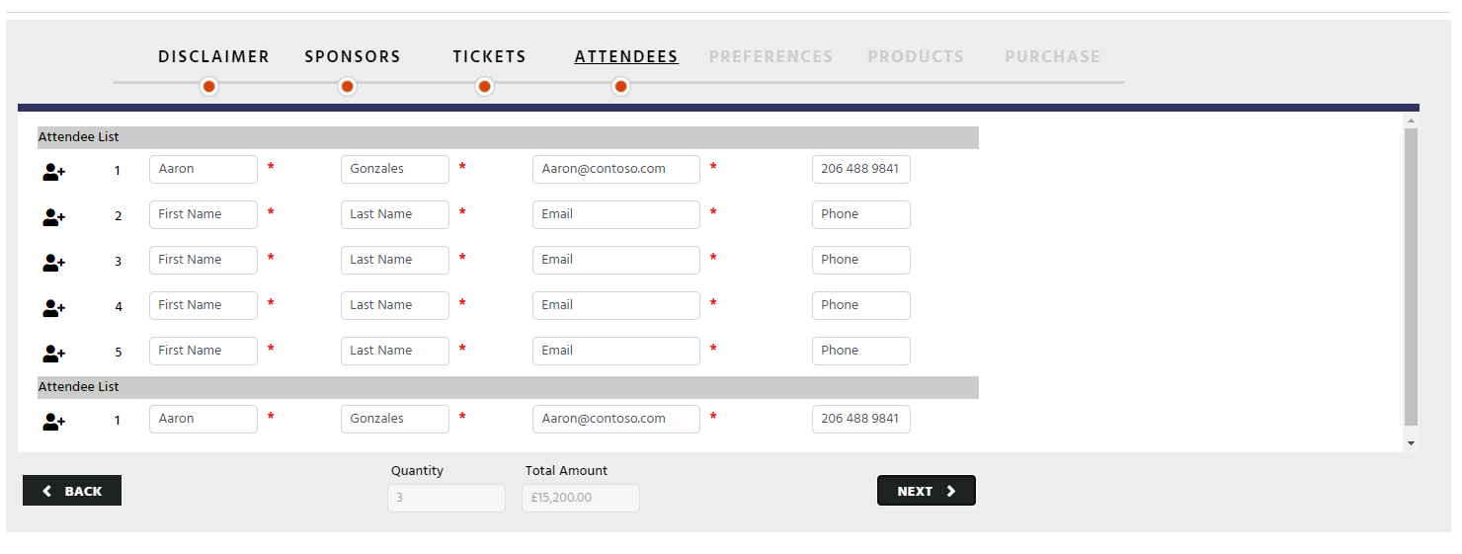Click add-attendee icon in second Attendee List
Viewport: 1462px width, 554px height.
tap(53, 422)
